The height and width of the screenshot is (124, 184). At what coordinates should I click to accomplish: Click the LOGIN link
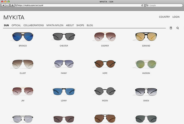[x=176, y=17]
